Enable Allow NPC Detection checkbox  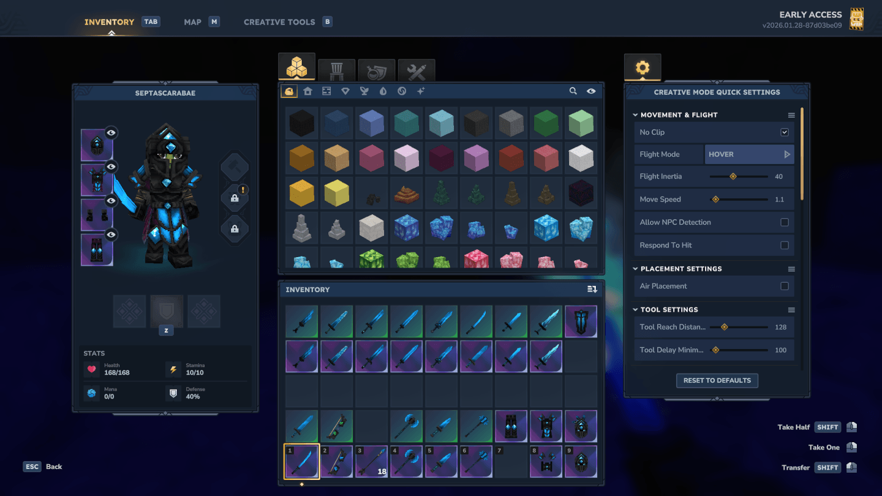pos(784,222)
